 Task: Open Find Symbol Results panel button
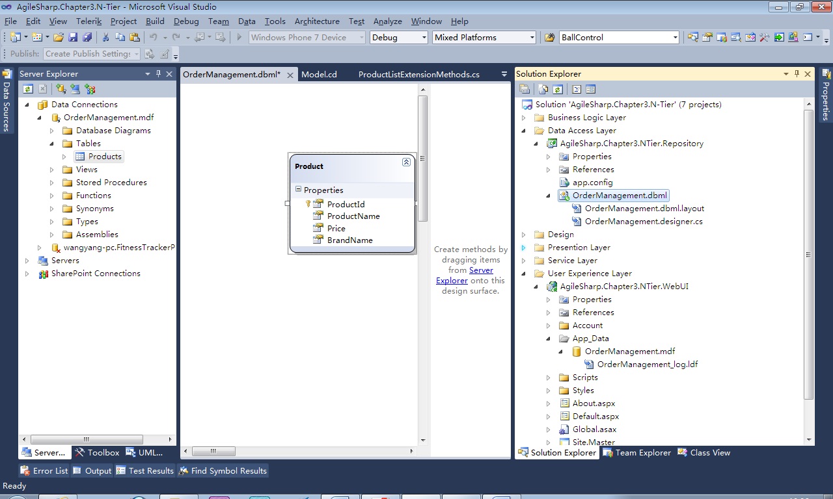click(x=223, y=470)
